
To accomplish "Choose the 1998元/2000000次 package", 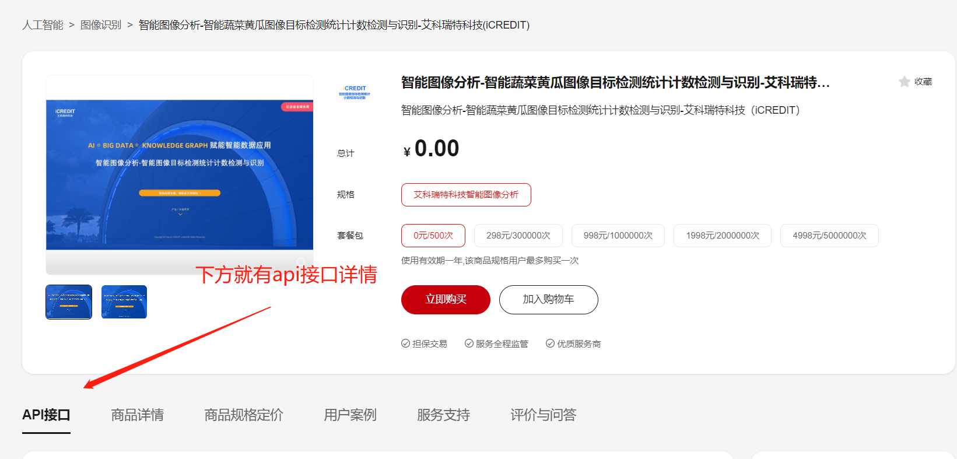I will click(723, 236).
